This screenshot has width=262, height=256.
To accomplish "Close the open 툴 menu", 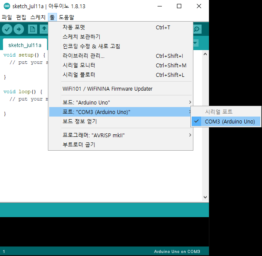I will click(52, 17).
